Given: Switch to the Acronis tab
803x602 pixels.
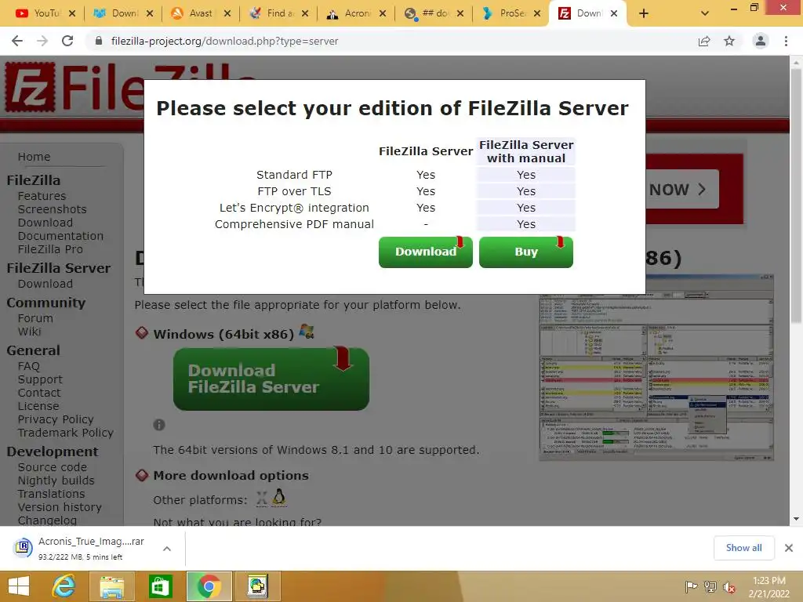Looking at the screenshot, I should pyautogui.click(x=349, y=13).
